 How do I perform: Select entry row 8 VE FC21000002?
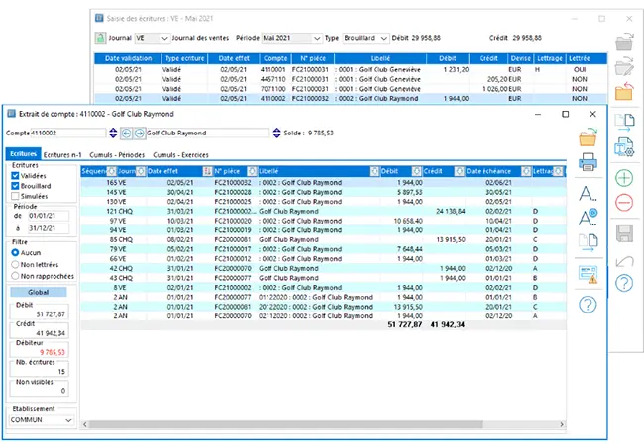click(x=323, y=288)
